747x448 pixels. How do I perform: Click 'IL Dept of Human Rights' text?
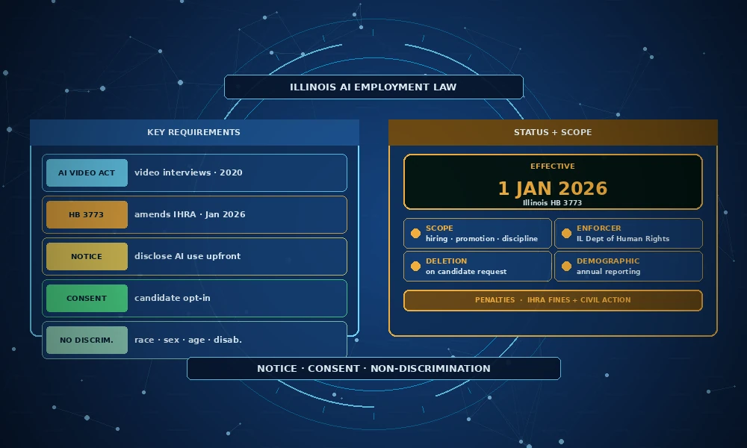(623, 238)
